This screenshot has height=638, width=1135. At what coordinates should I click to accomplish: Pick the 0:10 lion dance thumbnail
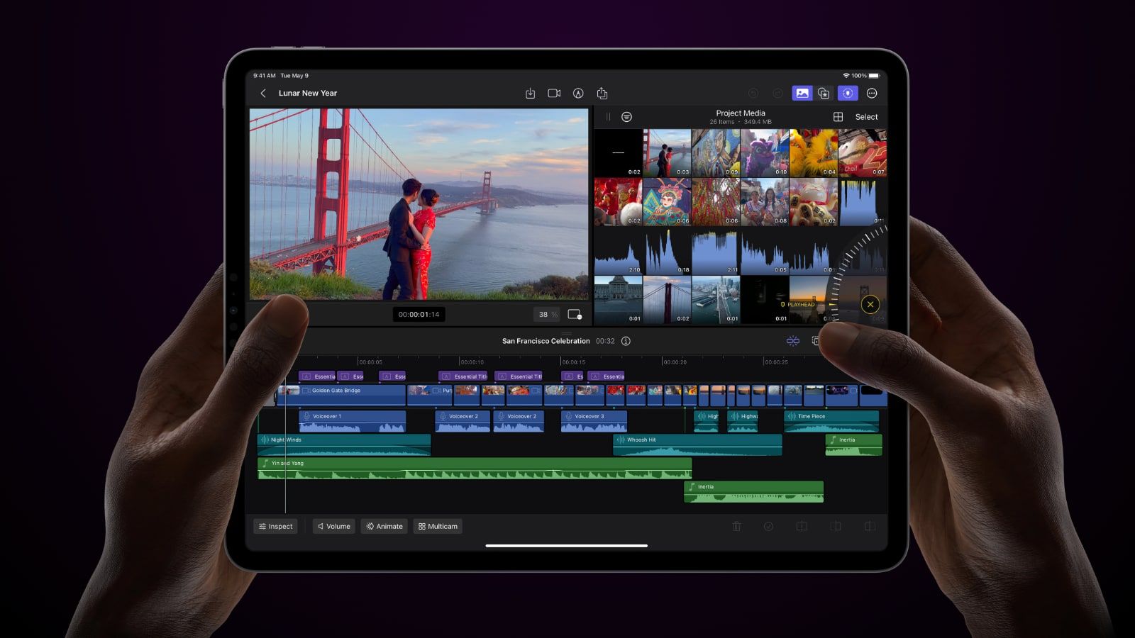[765, 152]
